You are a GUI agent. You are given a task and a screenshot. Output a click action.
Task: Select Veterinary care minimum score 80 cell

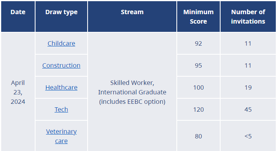click(198, 136)
